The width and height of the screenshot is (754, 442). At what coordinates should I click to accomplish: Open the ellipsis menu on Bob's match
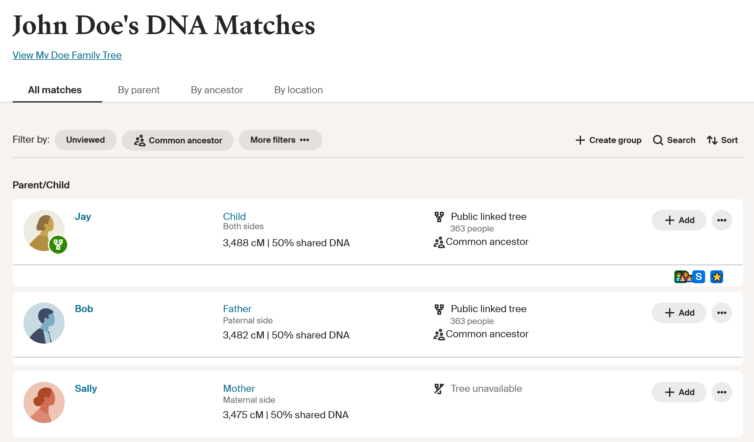722,312
